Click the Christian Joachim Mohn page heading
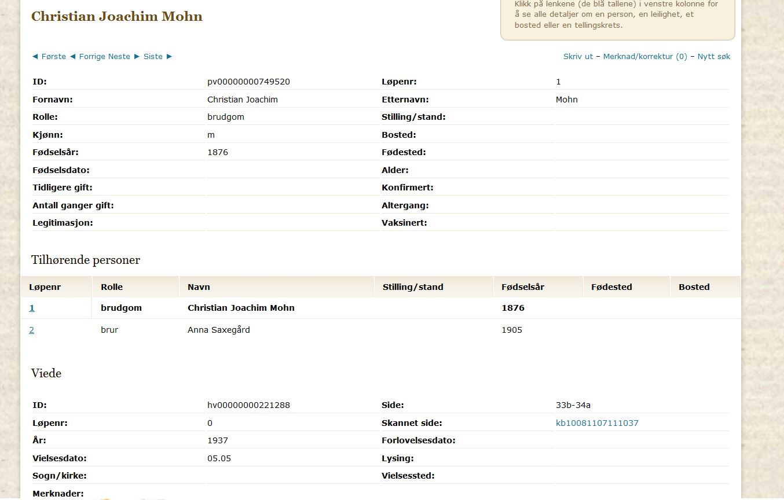 click(117, 16)
